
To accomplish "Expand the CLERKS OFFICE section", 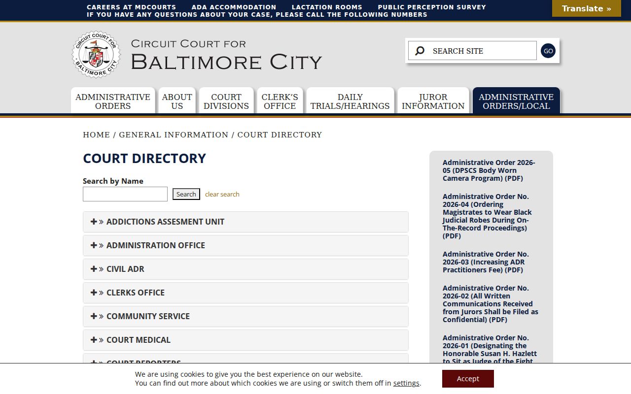I will (x=245, y=293).
